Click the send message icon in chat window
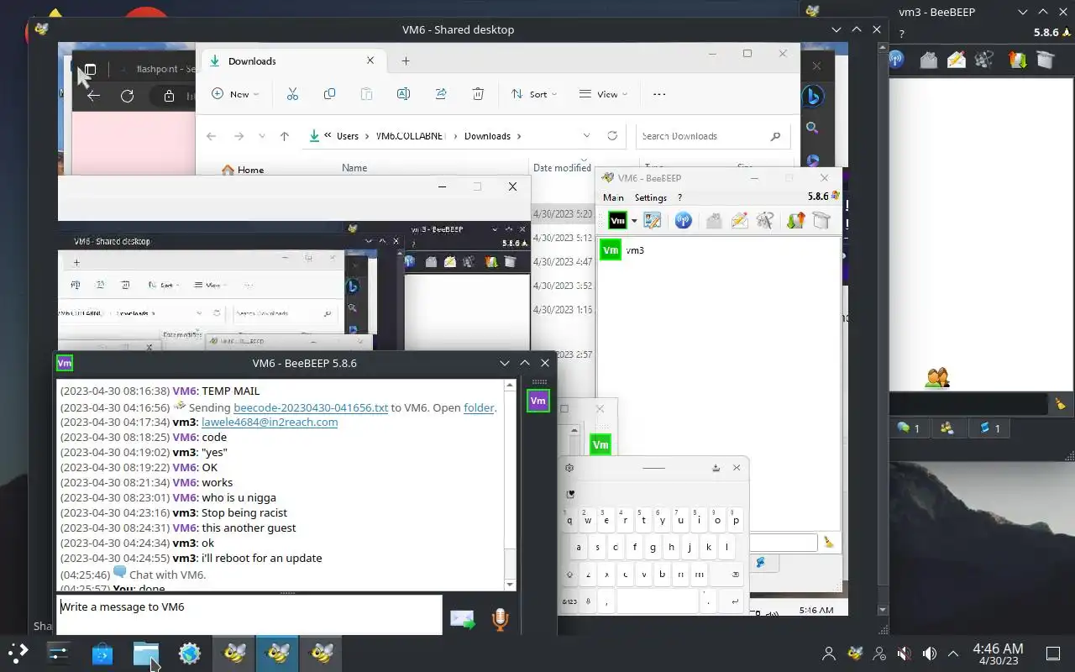The image size is (1075, 672). [463, 620]
